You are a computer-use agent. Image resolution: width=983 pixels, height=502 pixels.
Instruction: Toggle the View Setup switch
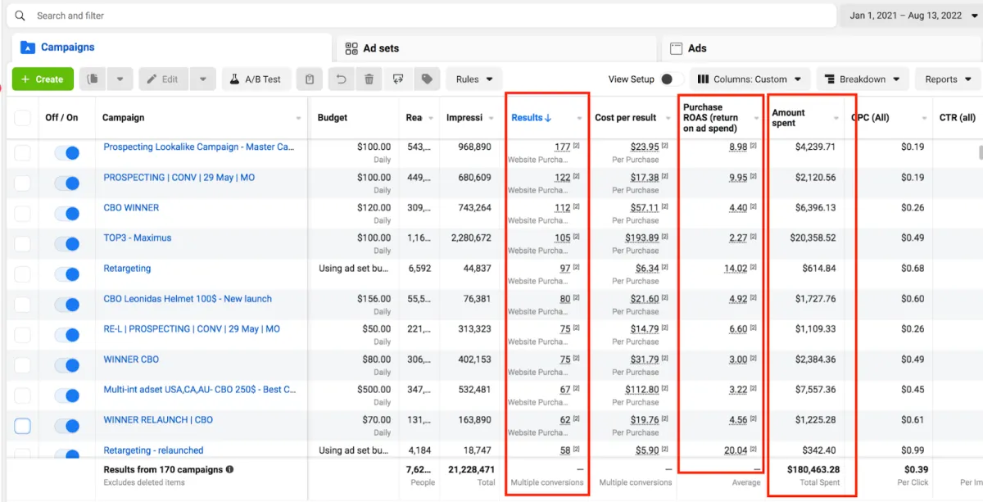click(x=672, y=79)
